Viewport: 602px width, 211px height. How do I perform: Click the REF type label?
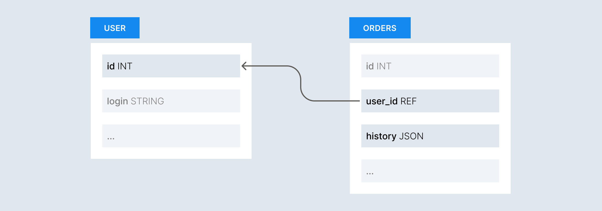408,101
